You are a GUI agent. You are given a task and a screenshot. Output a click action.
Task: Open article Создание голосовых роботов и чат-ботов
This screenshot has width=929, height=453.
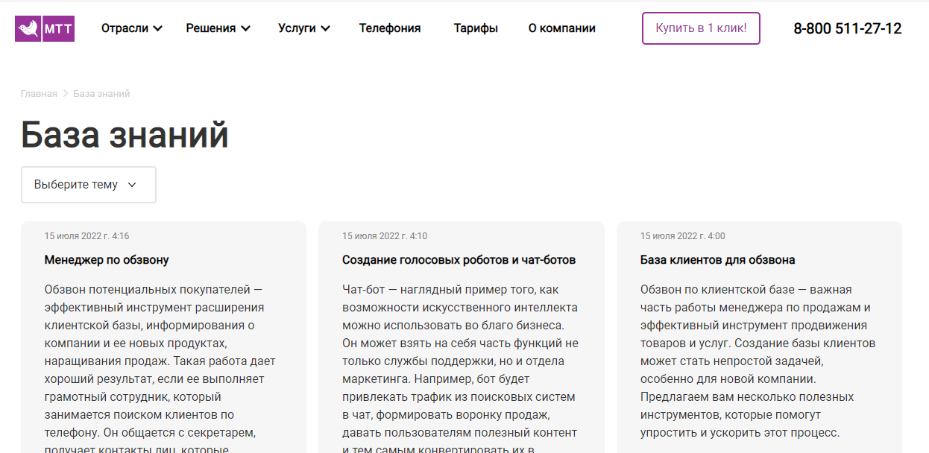click(x=459, y=260)
